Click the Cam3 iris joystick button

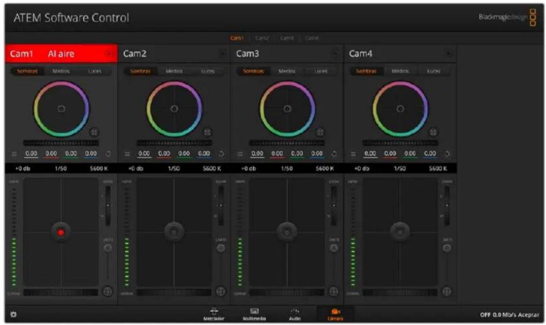coord(287,232)
